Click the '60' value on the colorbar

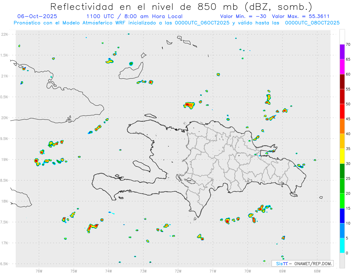tap(348, 74)
